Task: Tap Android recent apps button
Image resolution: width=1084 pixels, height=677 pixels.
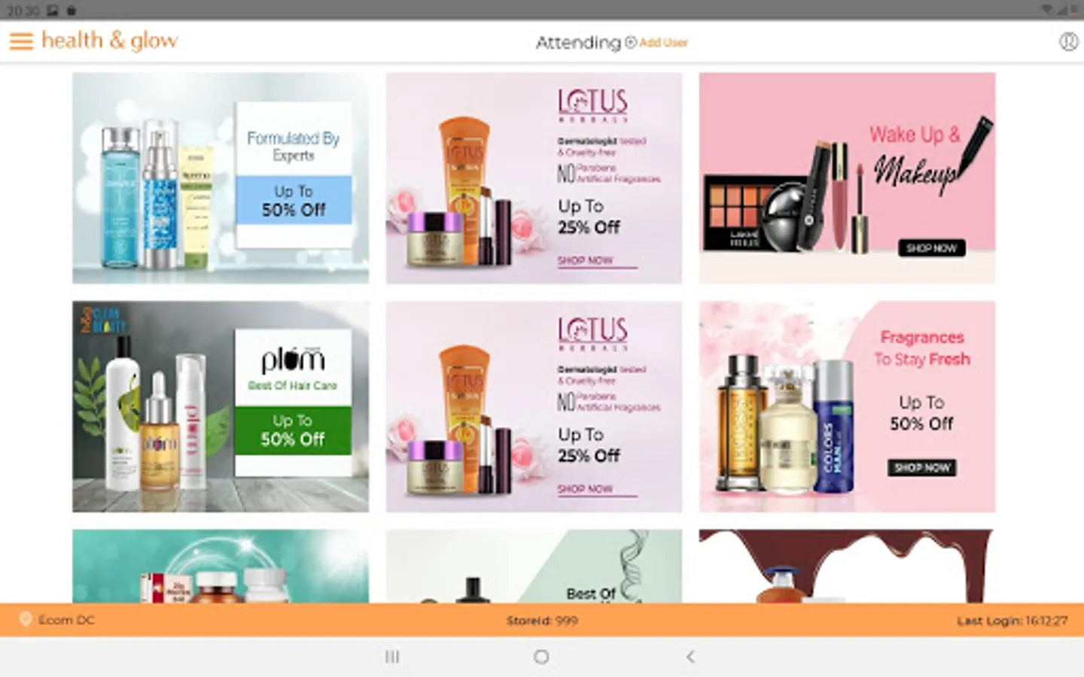Action: click(392, 657)
